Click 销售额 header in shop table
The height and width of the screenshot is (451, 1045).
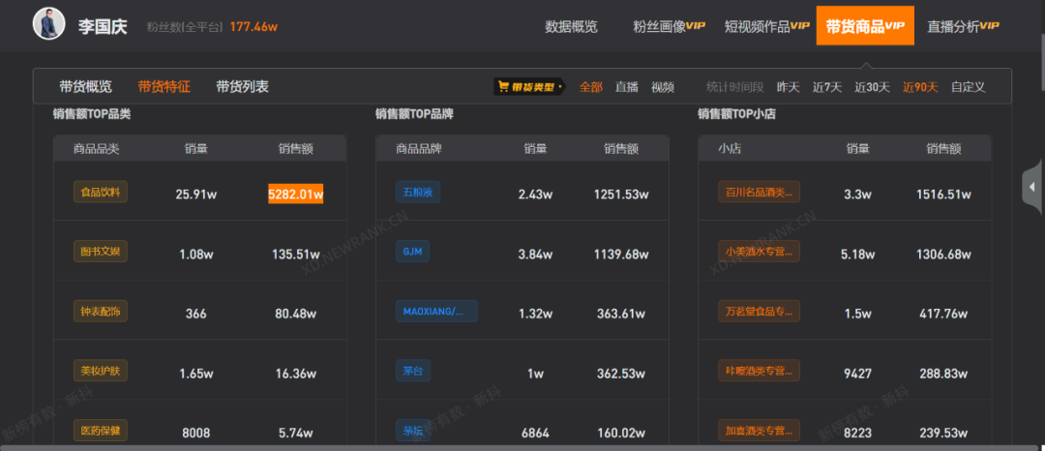tap(943, 148)
